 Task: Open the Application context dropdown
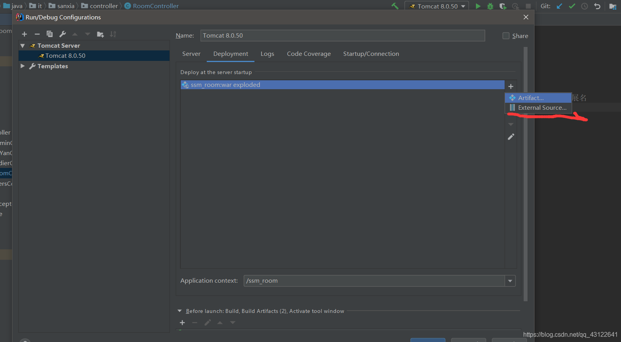click(510, 281)
